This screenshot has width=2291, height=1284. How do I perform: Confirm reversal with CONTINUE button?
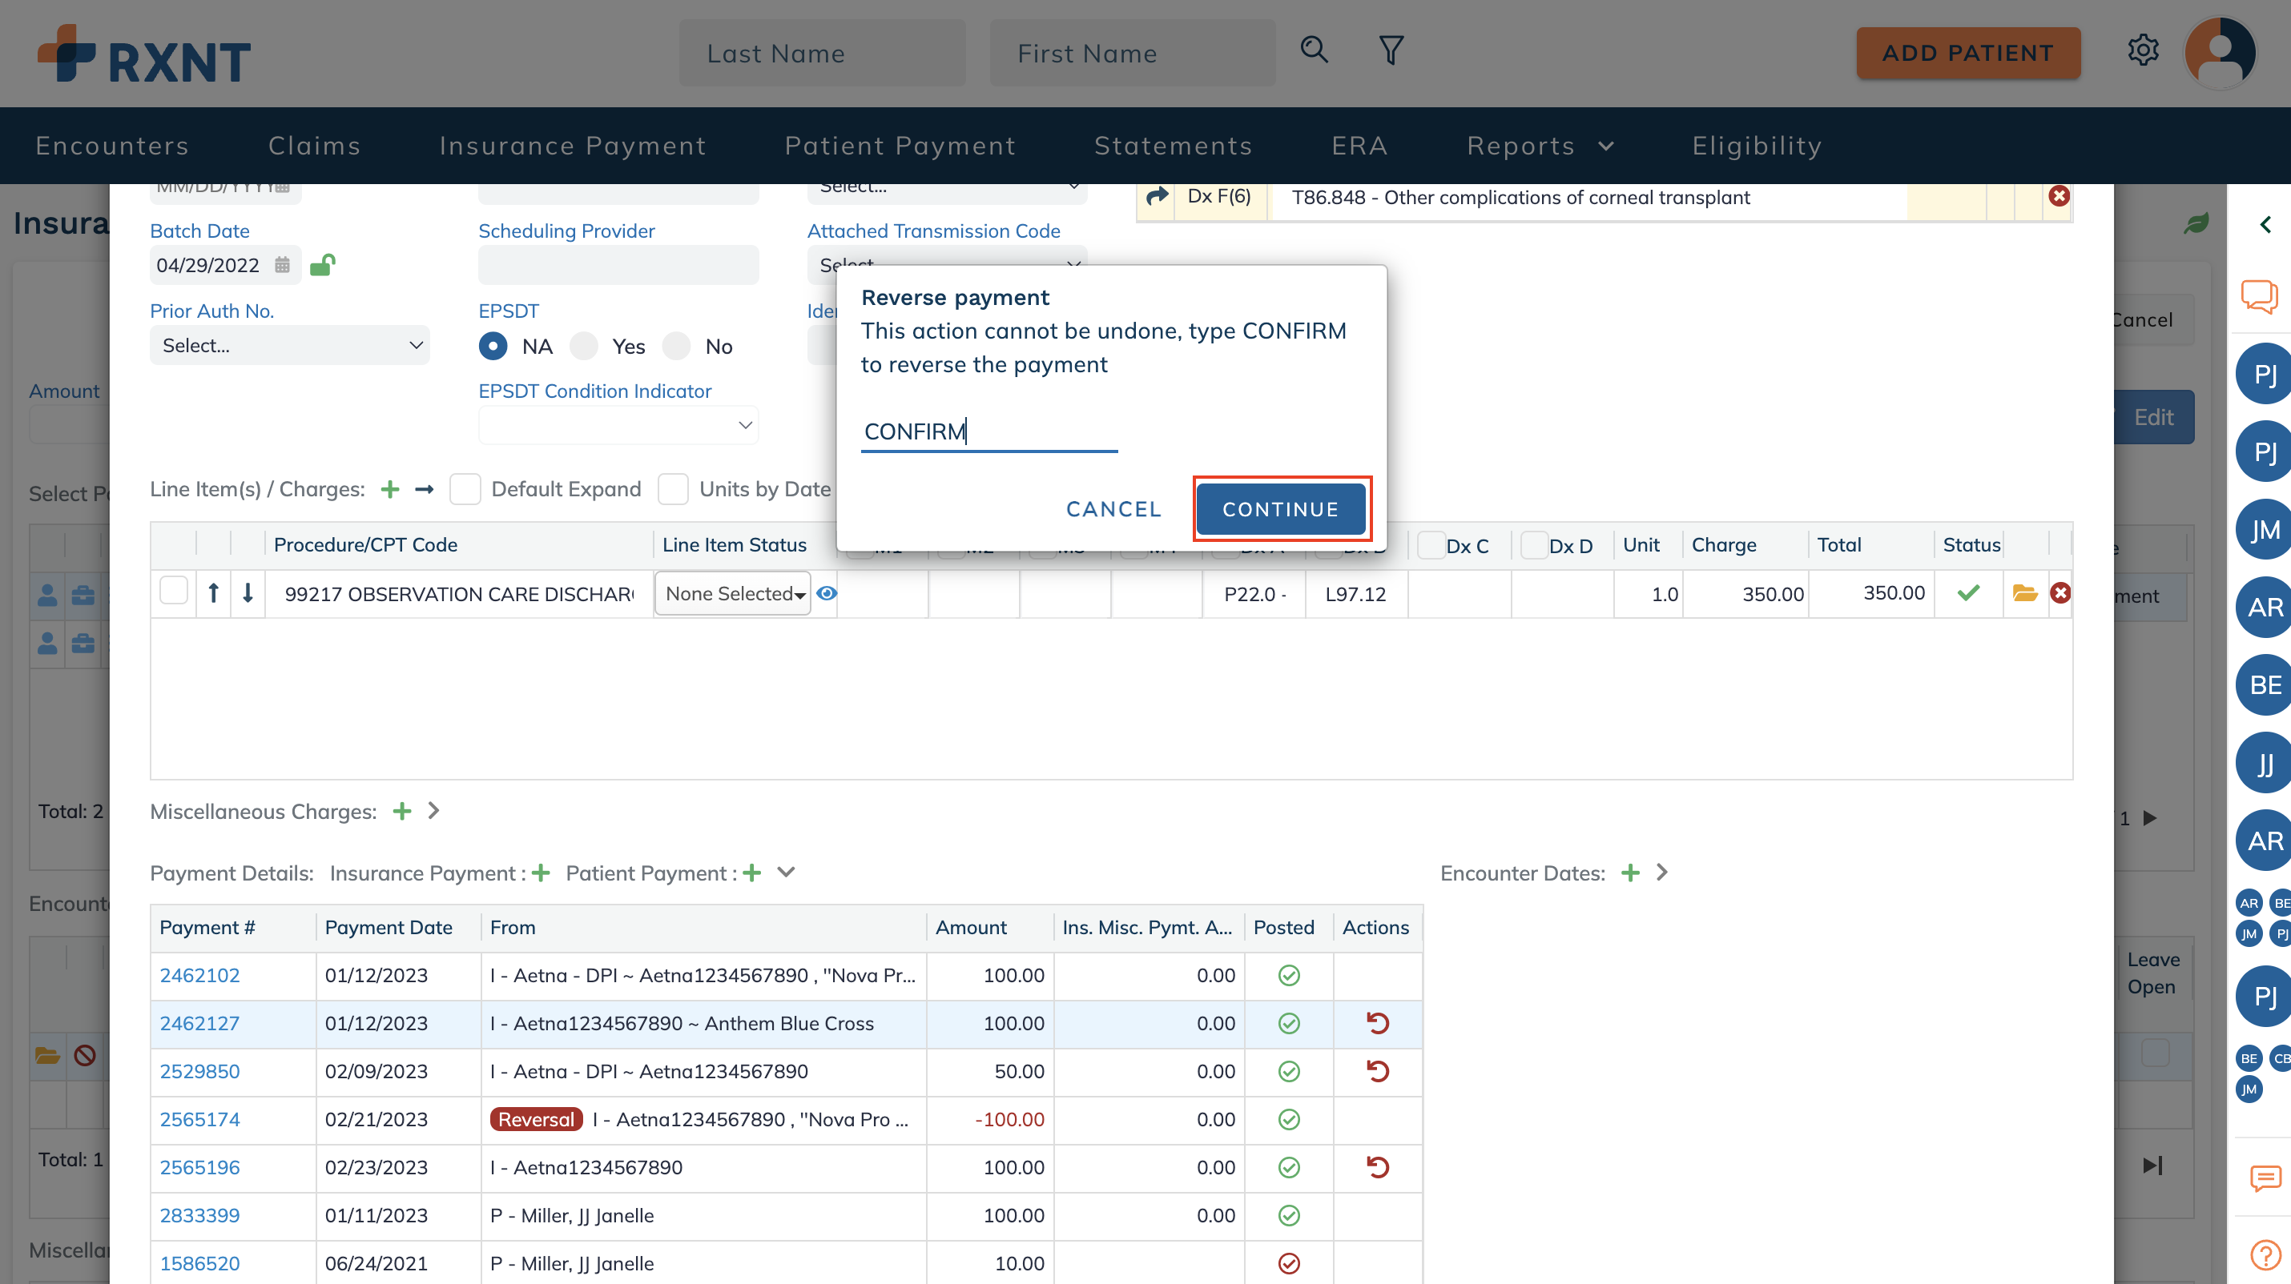pos(1281,508)
